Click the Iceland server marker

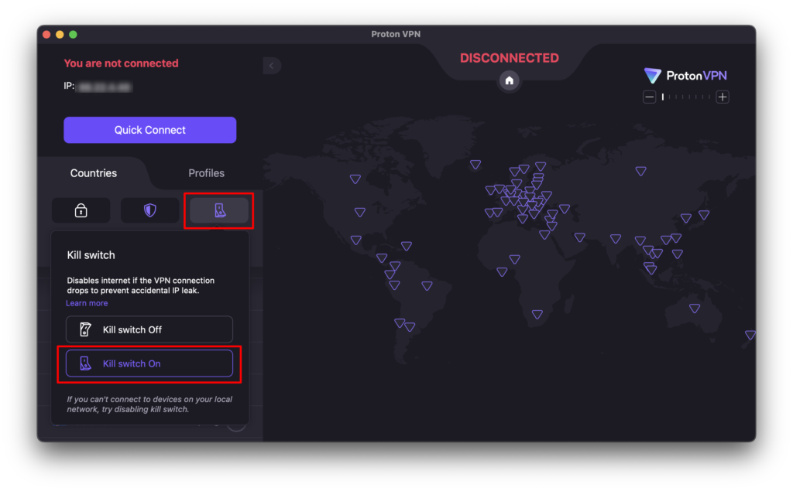point(475,164)
